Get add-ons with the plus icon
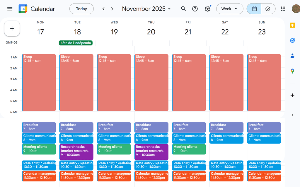 (x=292, y=95)
